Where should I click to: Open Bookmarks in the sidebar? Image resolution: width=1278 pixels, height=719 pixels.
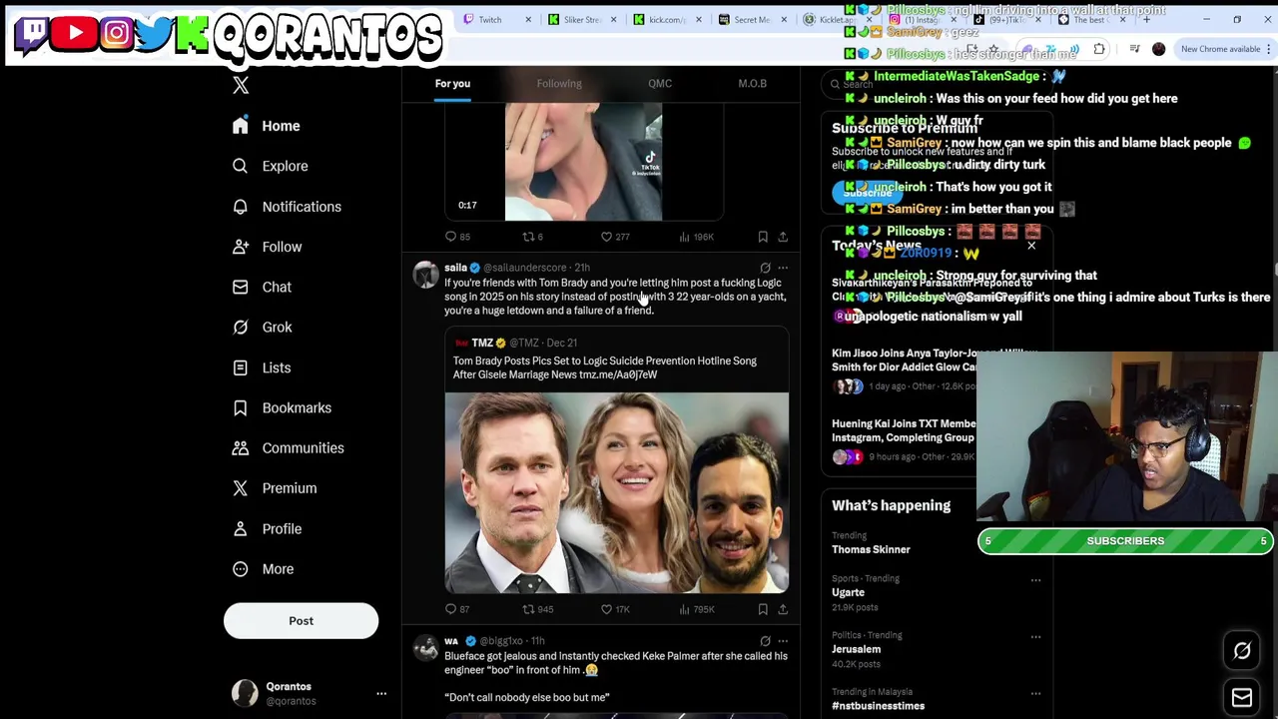tap(283, 407)
